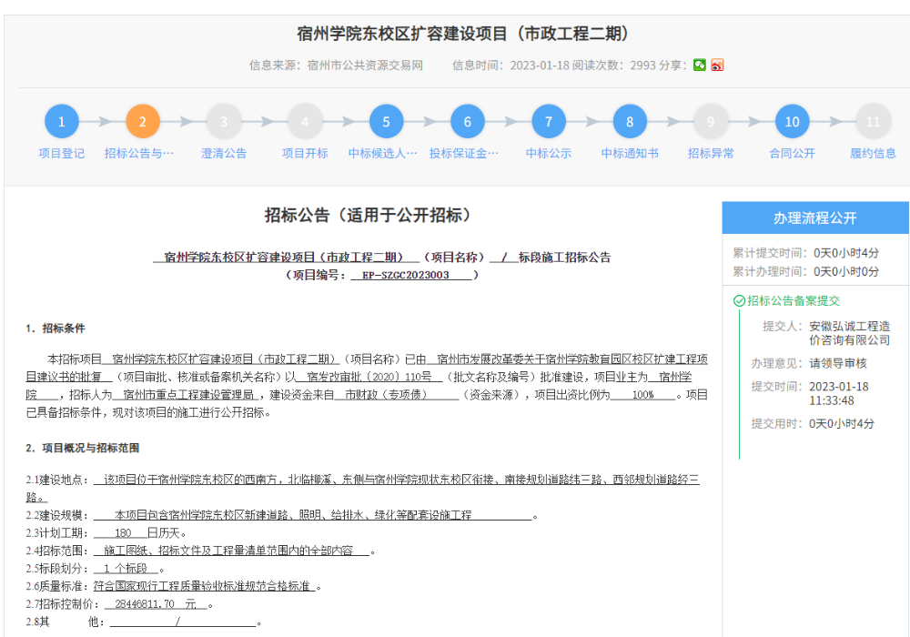Click the 2.2建设规模 line
The image size is (910, 637).
coord(281,515)
